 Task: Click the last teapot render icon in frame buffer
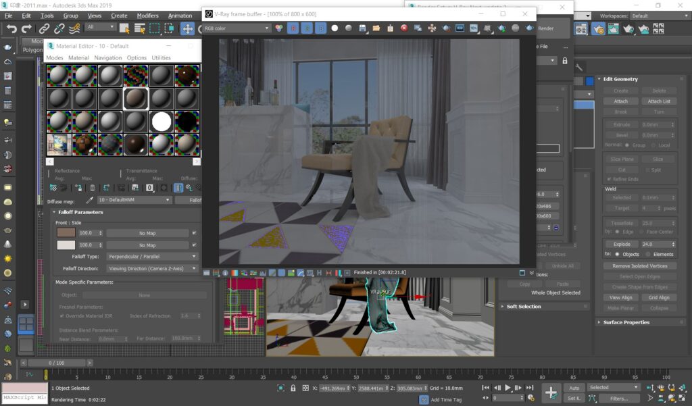pos(529,28)
